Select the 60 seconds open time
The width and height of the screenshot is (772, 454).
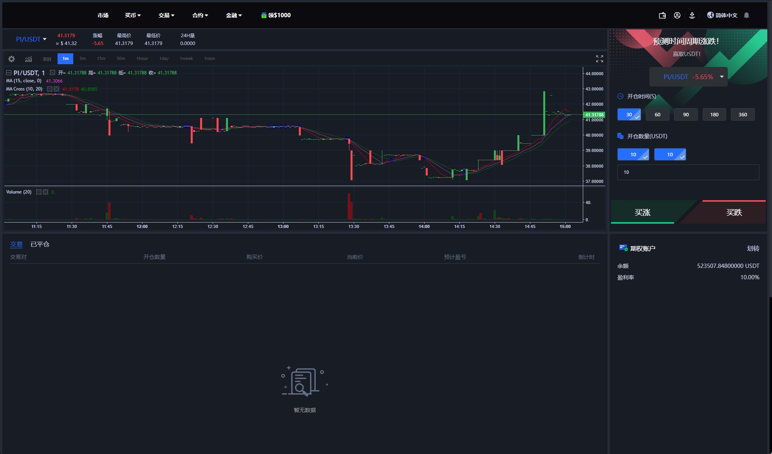(x=657, y=114)
